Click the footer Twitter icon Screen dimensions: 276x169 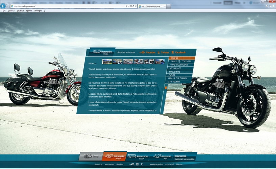tap(142, 164)
